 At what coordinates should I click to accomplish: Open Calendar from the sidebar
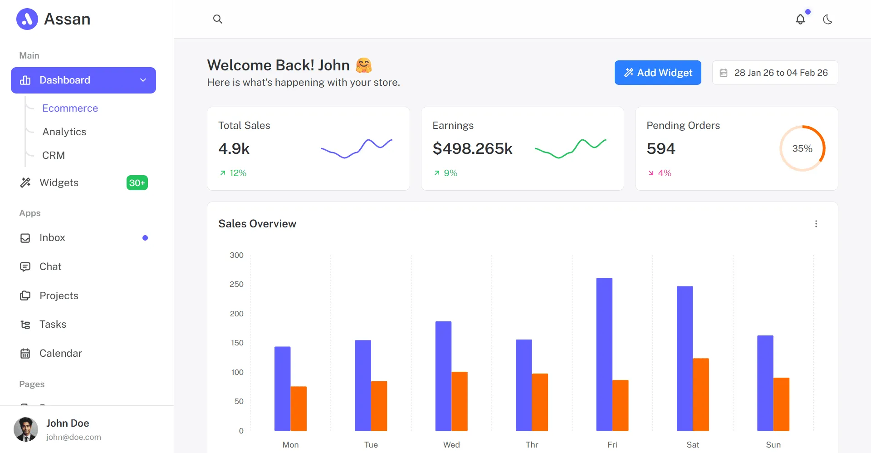pyautogui.click(x=83, y=353)
